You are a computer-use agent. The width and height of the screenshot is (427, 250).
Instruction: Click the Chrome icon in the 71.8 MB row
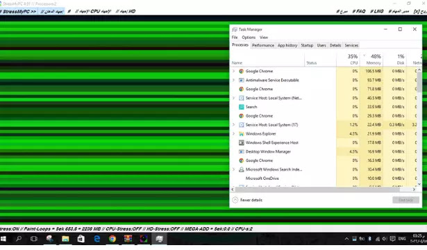(242, 89)
